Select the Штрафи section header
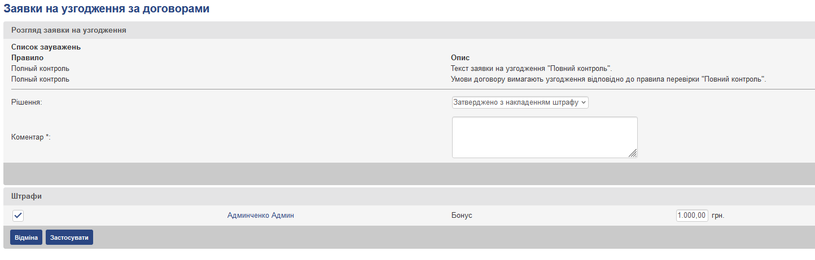The width and height of the screenshot is (815, 260). [x=27, y=196]
